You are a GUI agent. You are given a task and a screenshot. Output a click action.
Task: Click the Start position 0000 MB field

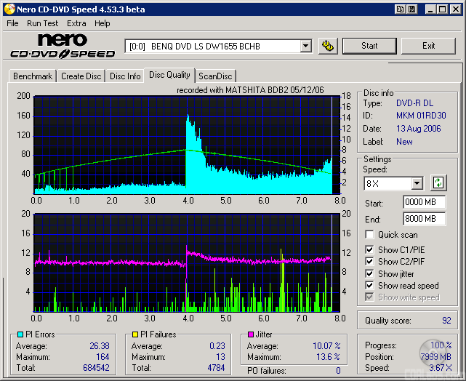424,202
